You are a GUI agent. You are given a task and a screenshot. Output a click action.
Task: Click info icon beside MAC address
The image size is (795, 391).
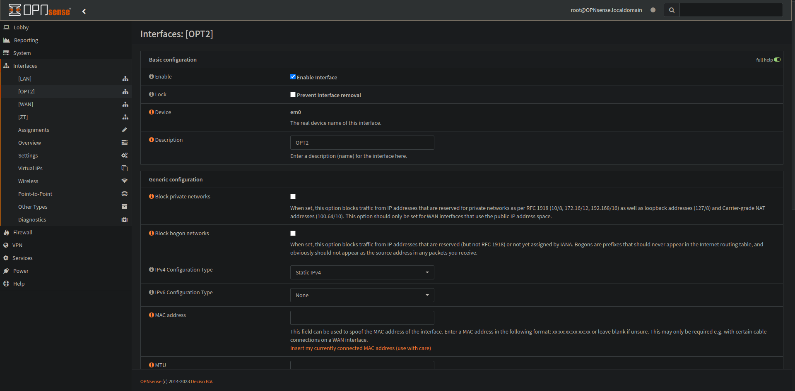(152, 315)
